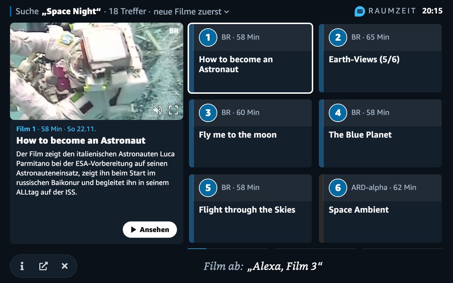This screenshot has width=453, height=283.
Task: Click the hint '„Alexa, Film 3“'
Action: 285,266
